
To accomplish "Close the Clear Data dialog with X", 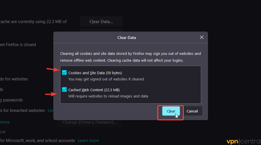I will tap(202, 37).
